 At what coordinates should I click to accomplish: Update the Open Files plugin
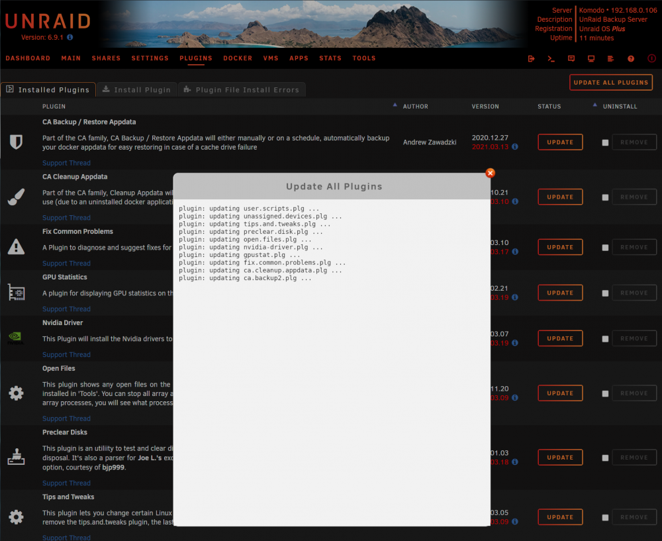click(560, 393)
